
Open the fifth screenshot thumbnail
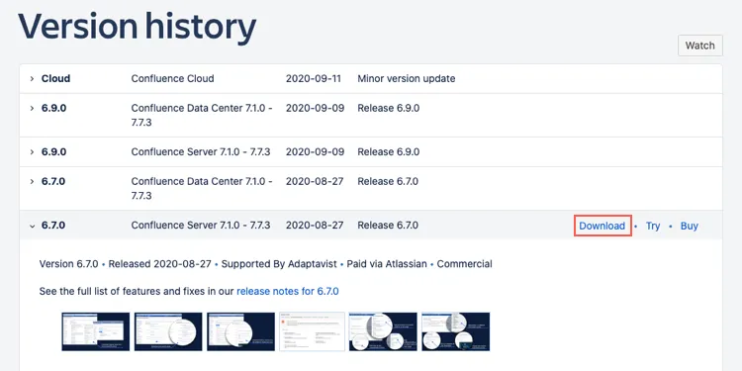pos(383,331)
